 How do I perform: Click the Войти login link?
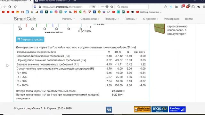(x=189, y=19)
